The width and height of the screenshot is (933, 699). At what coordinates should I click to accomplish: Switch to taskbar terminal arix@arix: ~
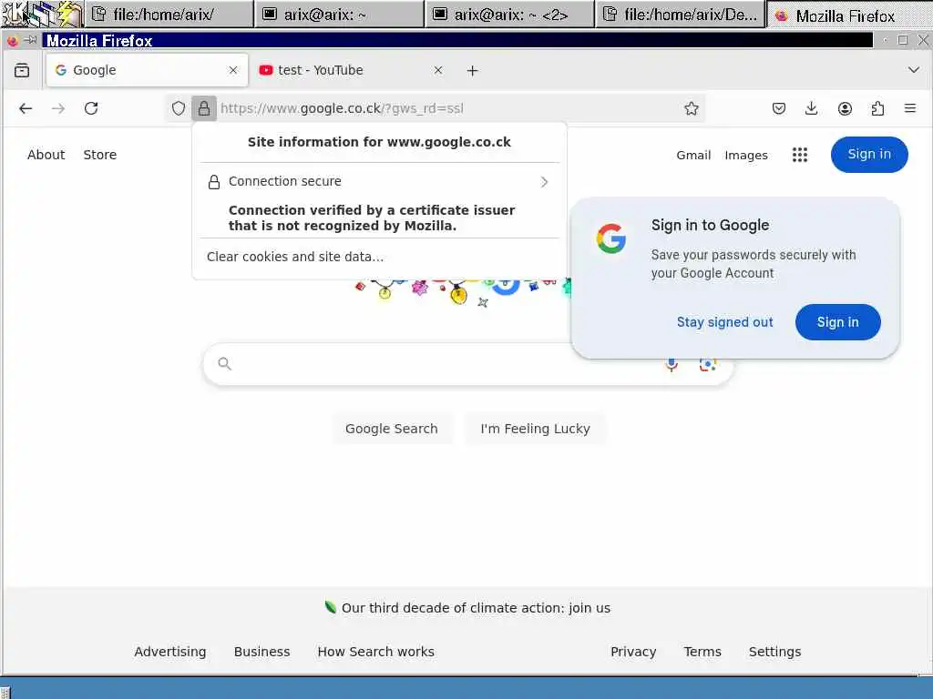click(x=340, y=15)
